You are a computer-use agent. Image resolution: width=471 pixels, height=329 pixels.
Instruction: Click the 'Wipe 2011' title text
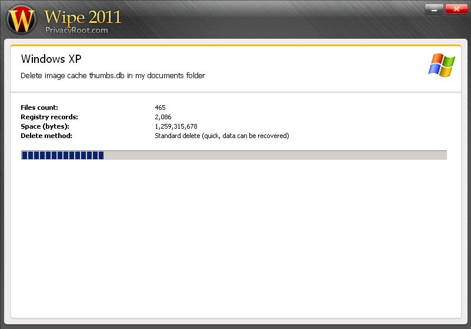click(x=82, y=16)
